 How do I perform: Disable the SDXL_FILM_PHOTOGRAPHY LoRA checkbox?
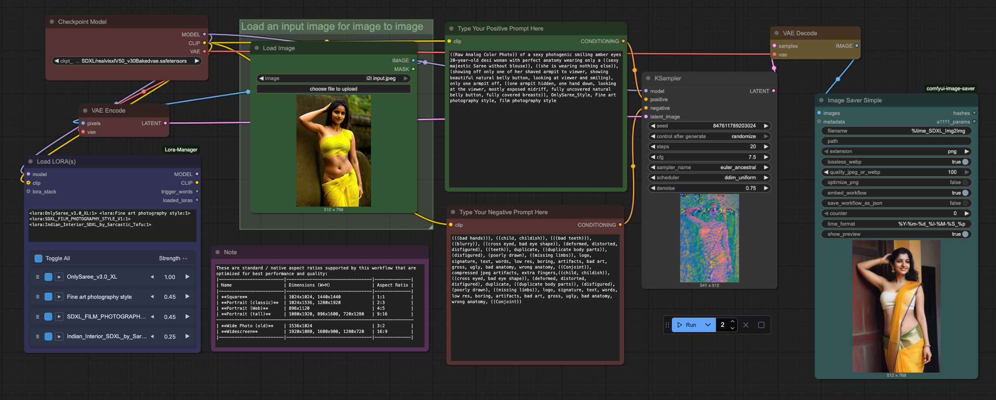tap(48, 317)
